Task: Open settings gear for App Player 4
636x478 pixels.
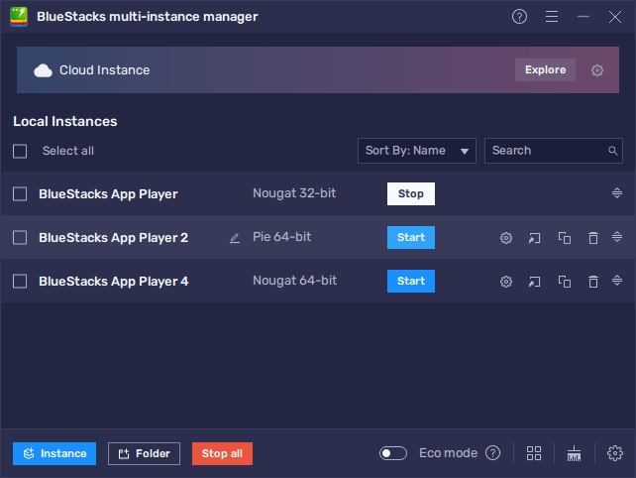Action: click(x=506, y=282)
